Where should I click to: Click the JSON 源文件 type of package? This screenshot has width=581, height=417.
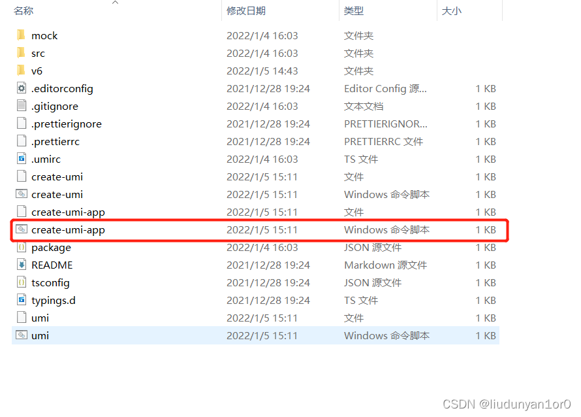click(x=373, y=248)
